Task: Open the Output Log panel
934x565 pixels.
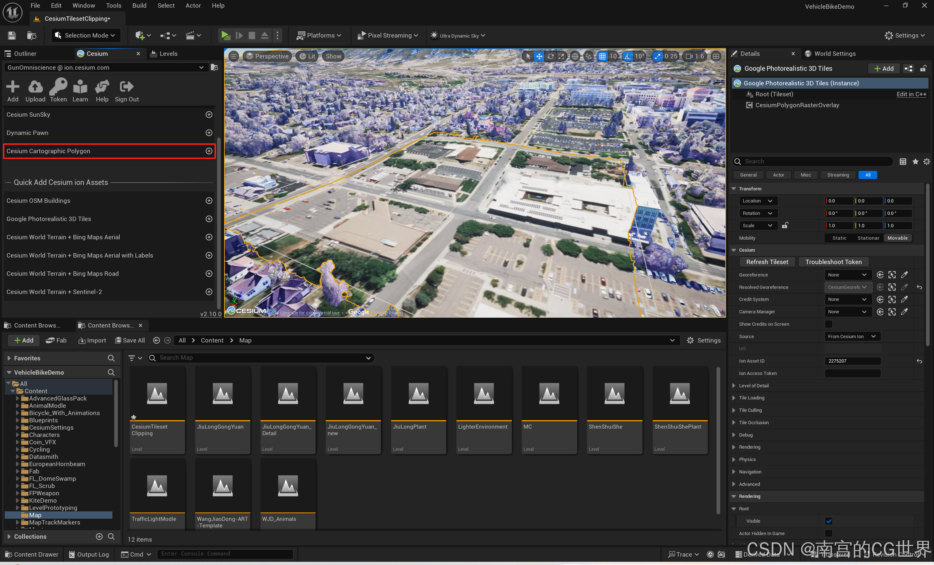Action: pos(88,554)
